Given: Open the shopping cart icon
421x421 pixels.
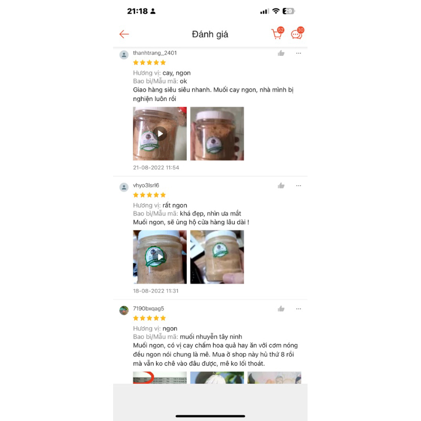Looking at the screenshot, I should [277, 34].
